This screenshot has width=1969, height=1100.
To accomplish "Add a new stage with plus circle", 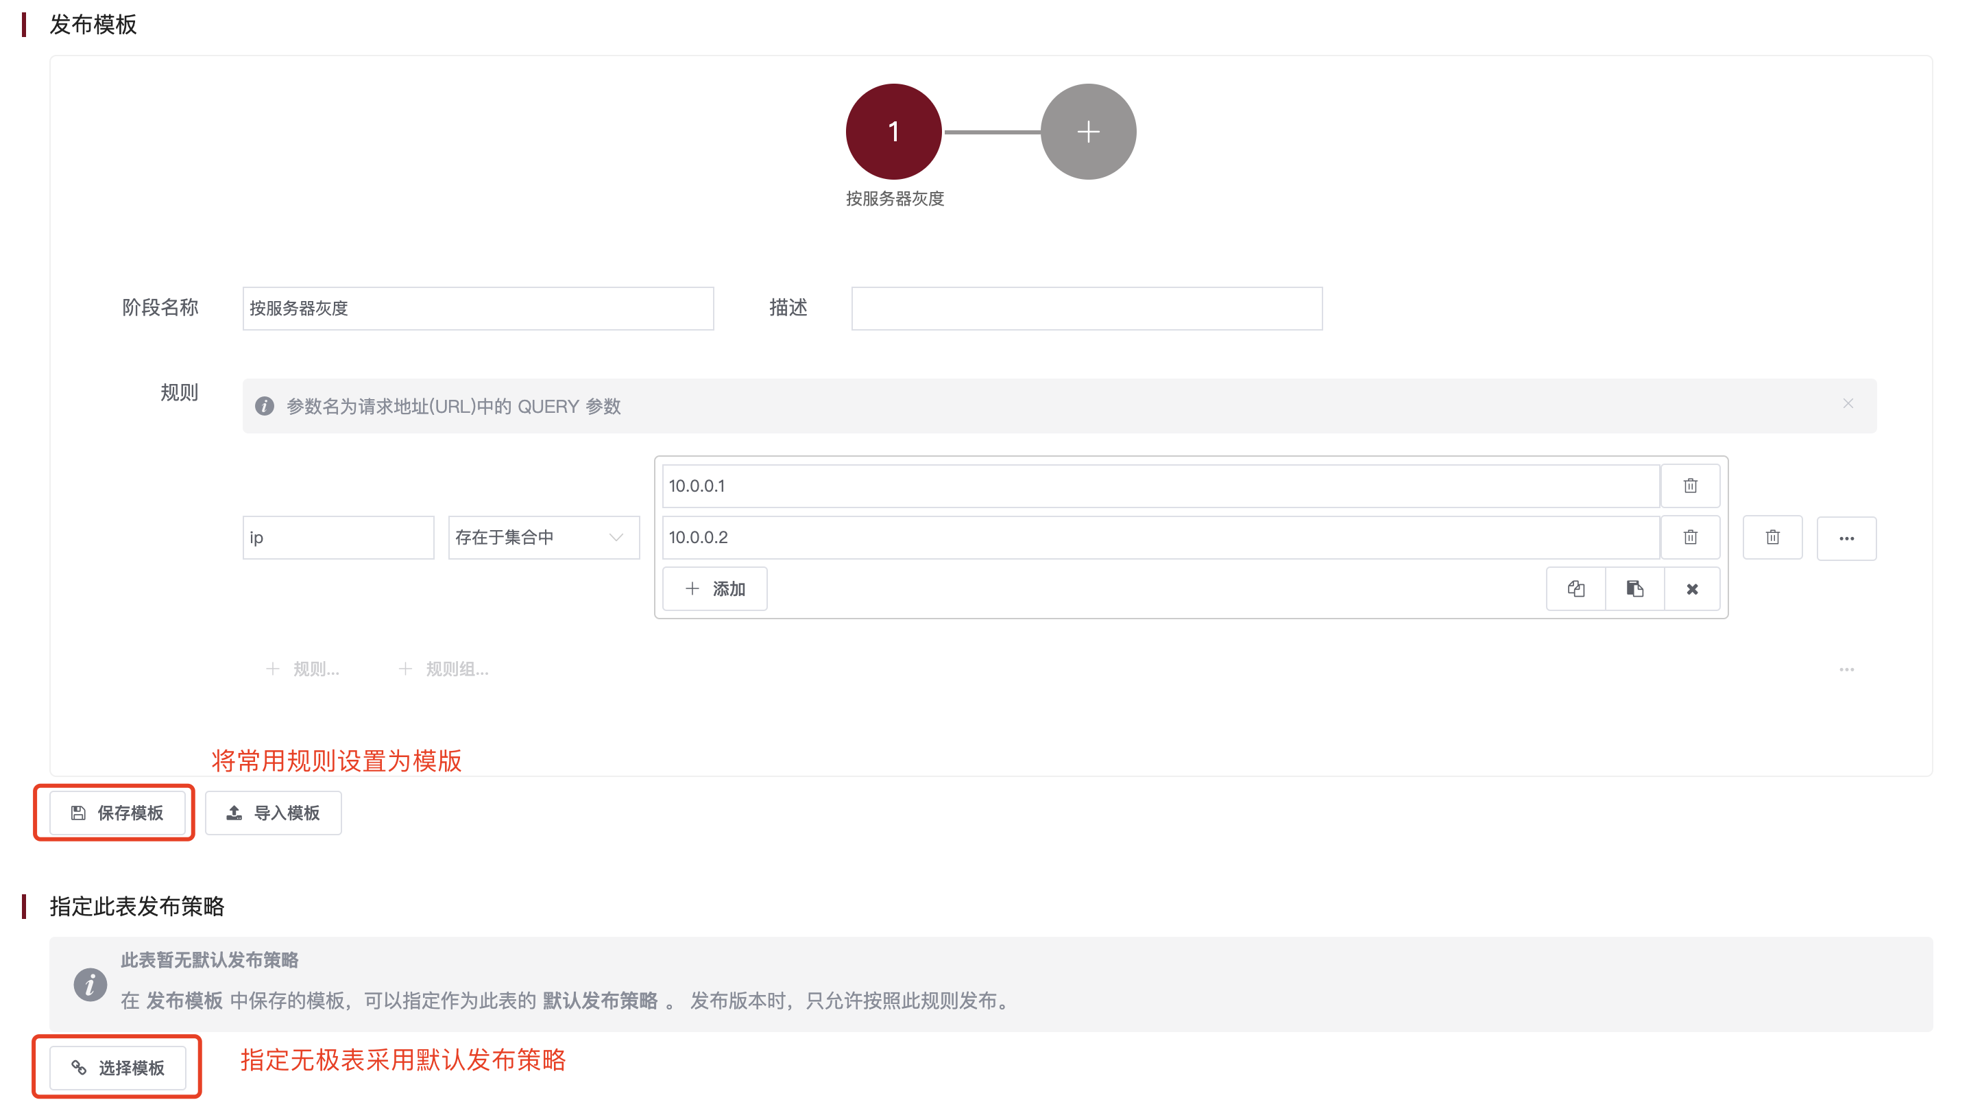I will coord(1088,132).
